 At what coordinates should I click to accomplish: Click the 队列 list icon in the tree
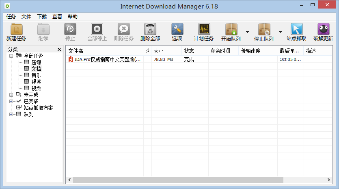tap(19, 114)
